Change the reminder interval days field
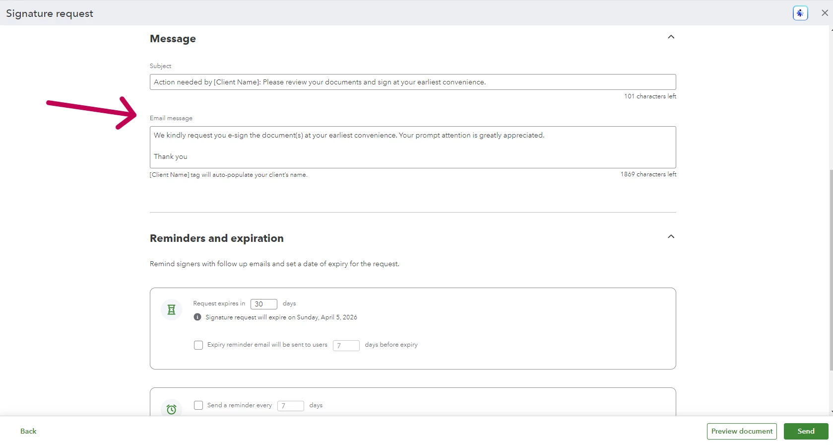Screen dimensions: 833x447 coord(291,406)
